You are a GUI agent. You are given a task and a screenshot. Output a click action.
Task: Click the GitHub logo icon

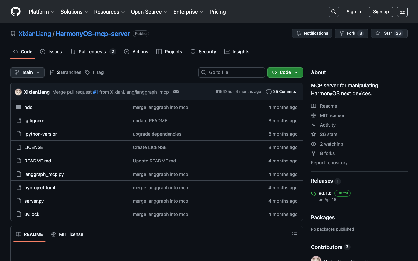[16, 12]
